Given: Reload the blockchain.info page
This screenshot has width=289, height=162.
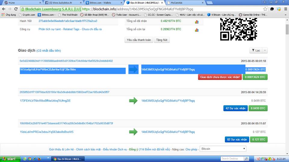Looking at the screenshot, I should coord(16,9).
